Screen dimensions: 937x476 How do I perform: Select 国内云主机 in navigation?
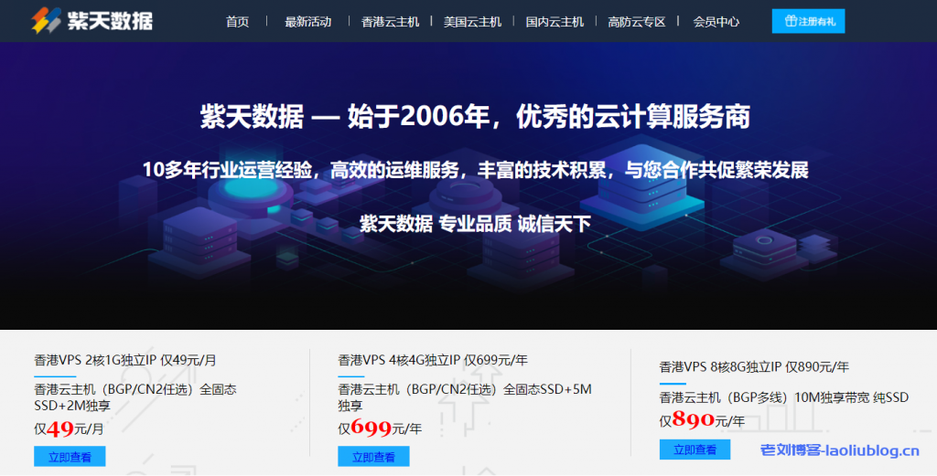point(555,22)
